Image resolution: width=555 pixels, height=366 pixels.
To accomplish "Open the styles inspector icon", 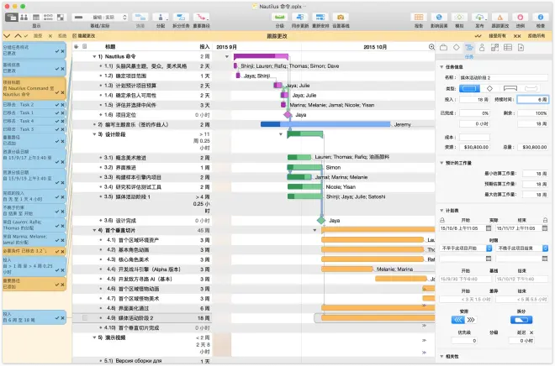I will point(494,47).
